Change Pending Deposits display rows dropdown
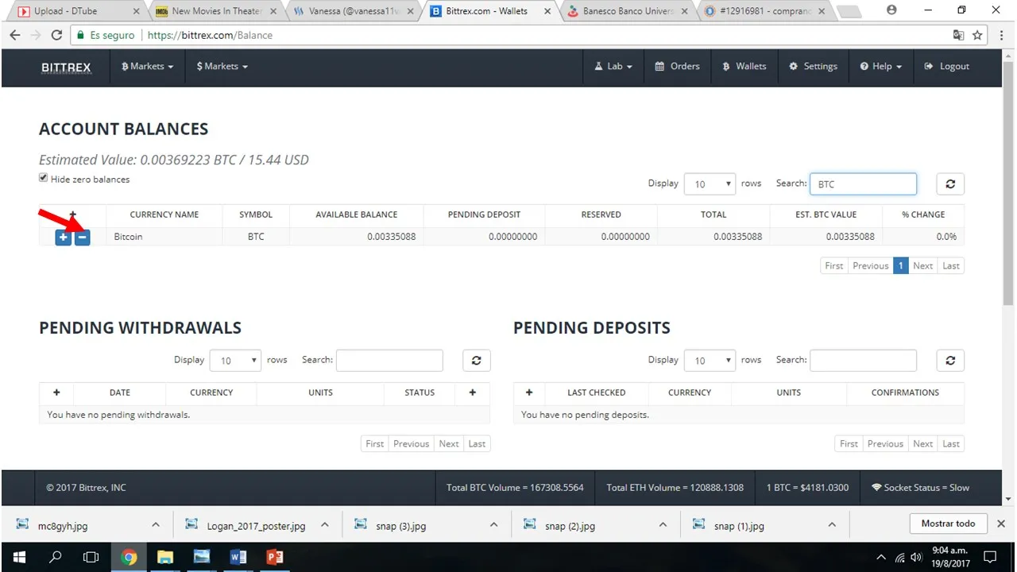 711,361
